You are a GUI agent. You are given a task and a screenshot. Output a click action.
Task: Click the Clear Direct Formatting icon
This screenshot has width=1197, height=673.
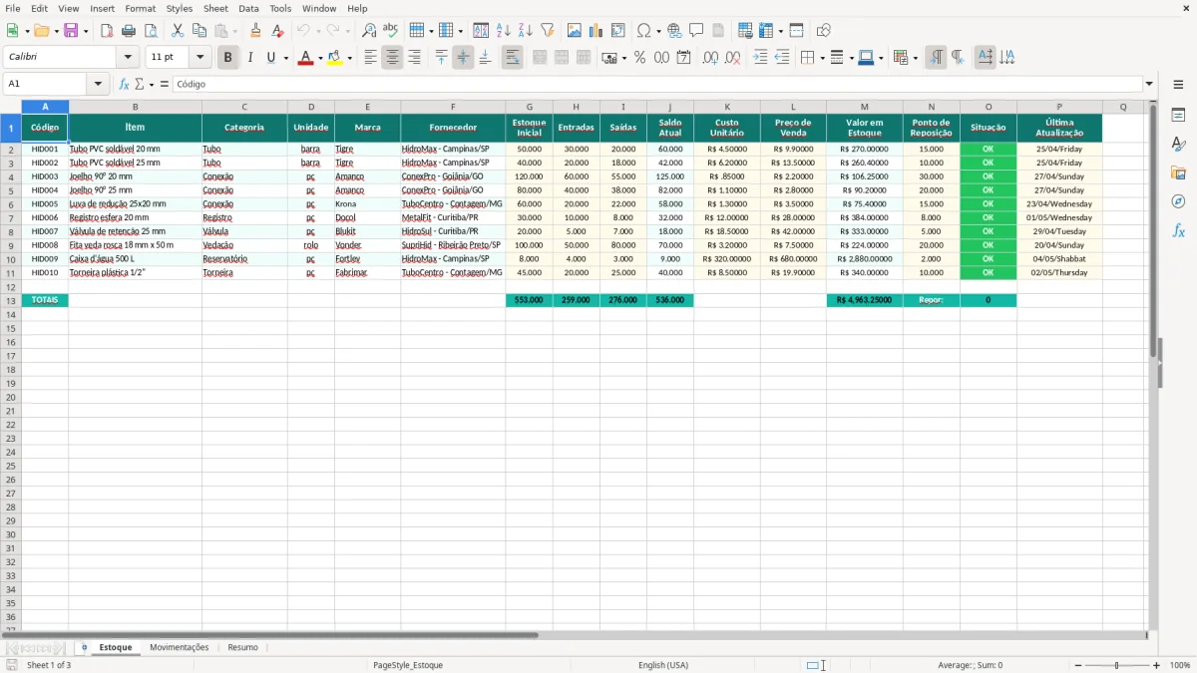(x=278, y=31)
